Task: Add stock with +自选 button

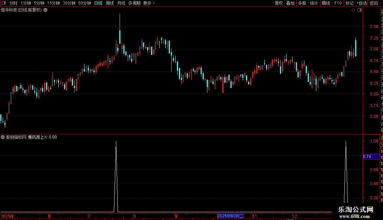Action: (x=362, y=3)
